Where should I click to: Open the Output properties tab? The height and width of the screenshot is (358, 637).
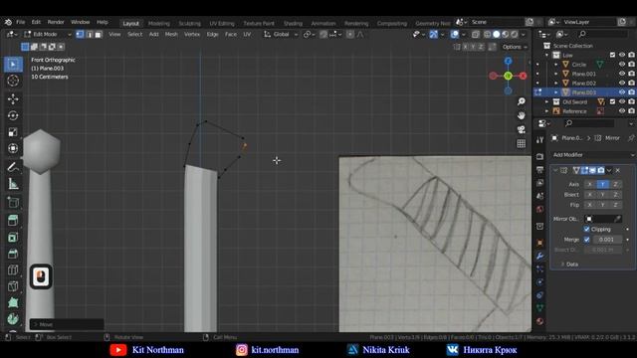(539, 170)
